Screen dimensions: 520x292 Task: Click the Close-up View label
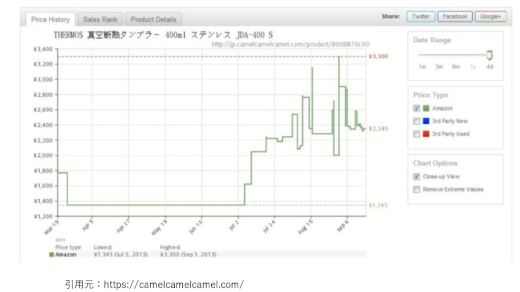[x=441, y=176]
